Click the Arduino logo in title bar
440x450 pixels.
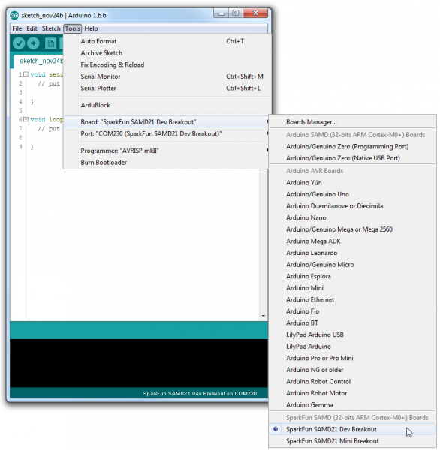coord(14,16)
